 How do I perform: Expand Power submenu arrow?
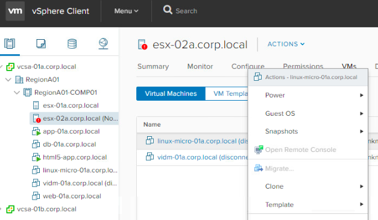click(362, 95)
